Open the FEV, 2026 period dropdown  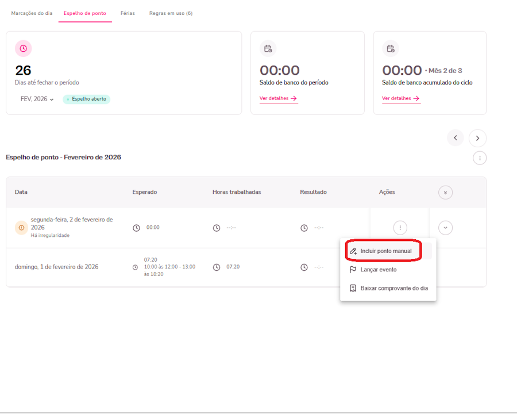pyautogui.click(x=37, y=99)
